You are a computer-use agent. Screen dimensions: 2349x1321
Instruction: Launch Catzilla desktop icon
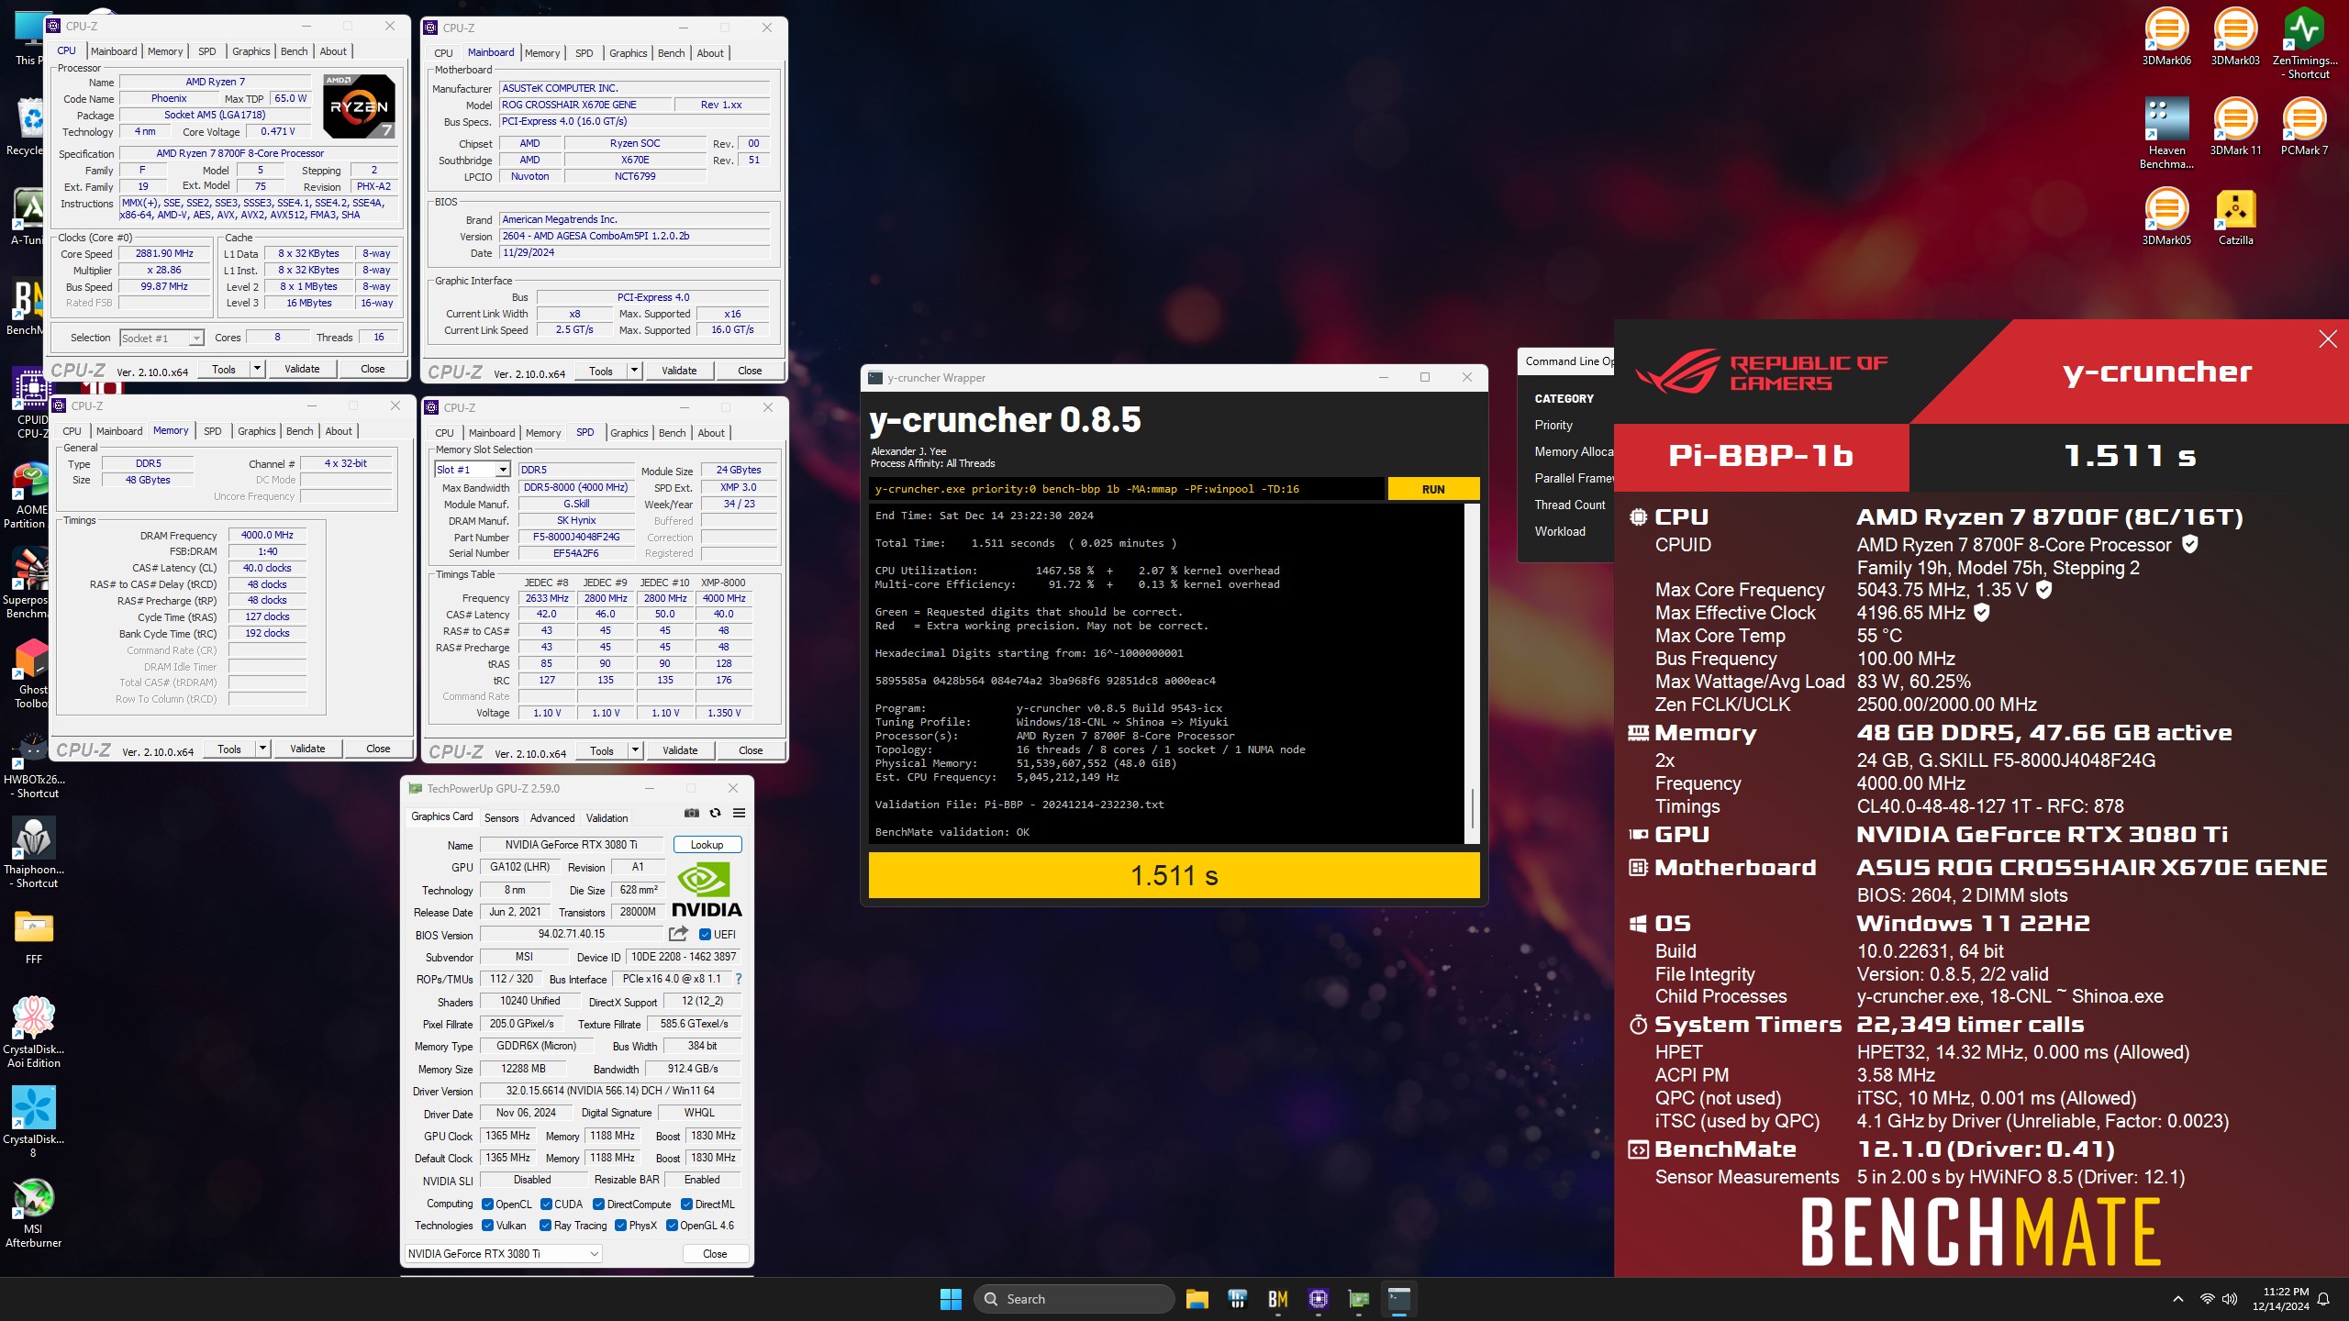(2235, 216)
